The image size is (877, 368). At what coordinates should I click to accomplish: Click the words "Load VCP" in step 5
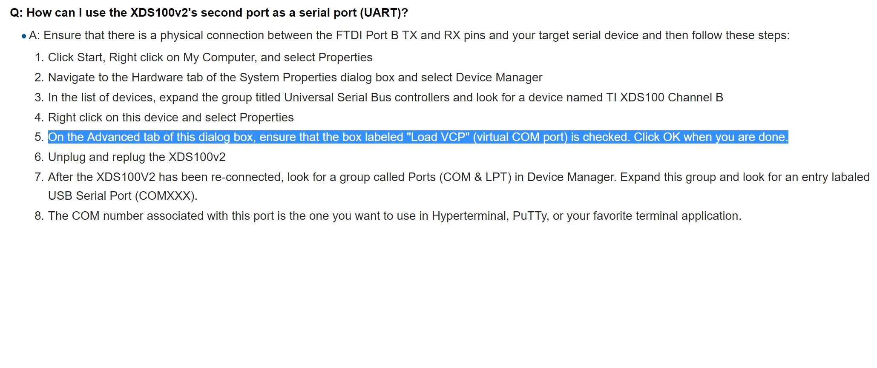tap(438, 137)
